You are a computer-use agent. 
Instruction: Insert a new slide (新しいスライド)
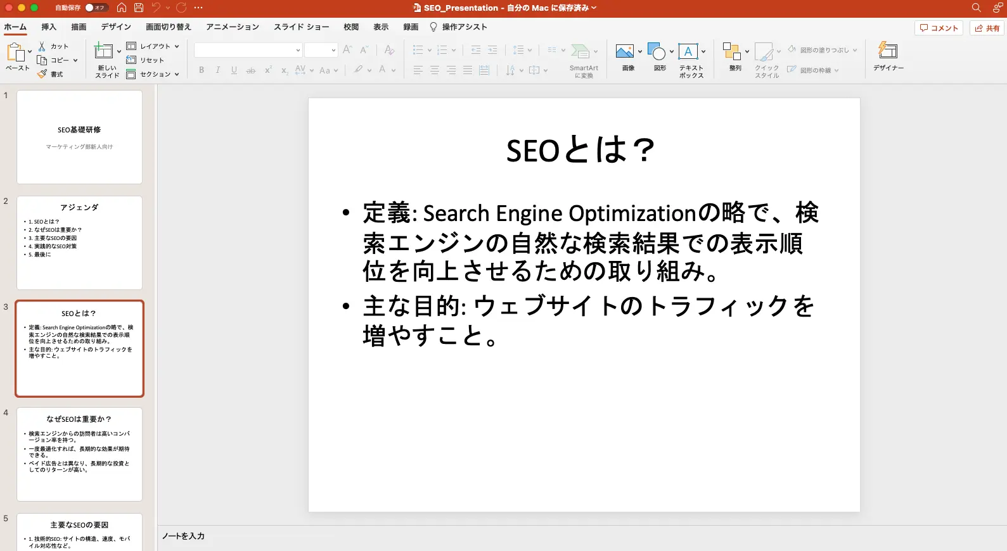click(x=103, y=51)
